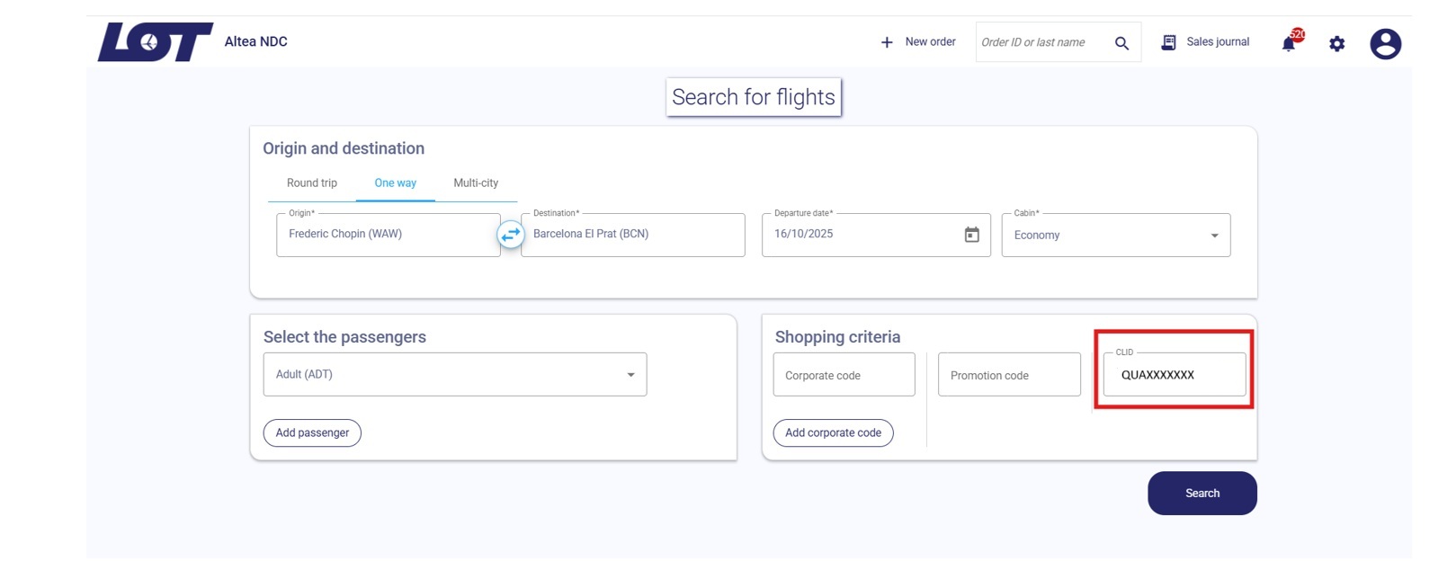
Task: Select the One way tab
Action: coord(395,183)
